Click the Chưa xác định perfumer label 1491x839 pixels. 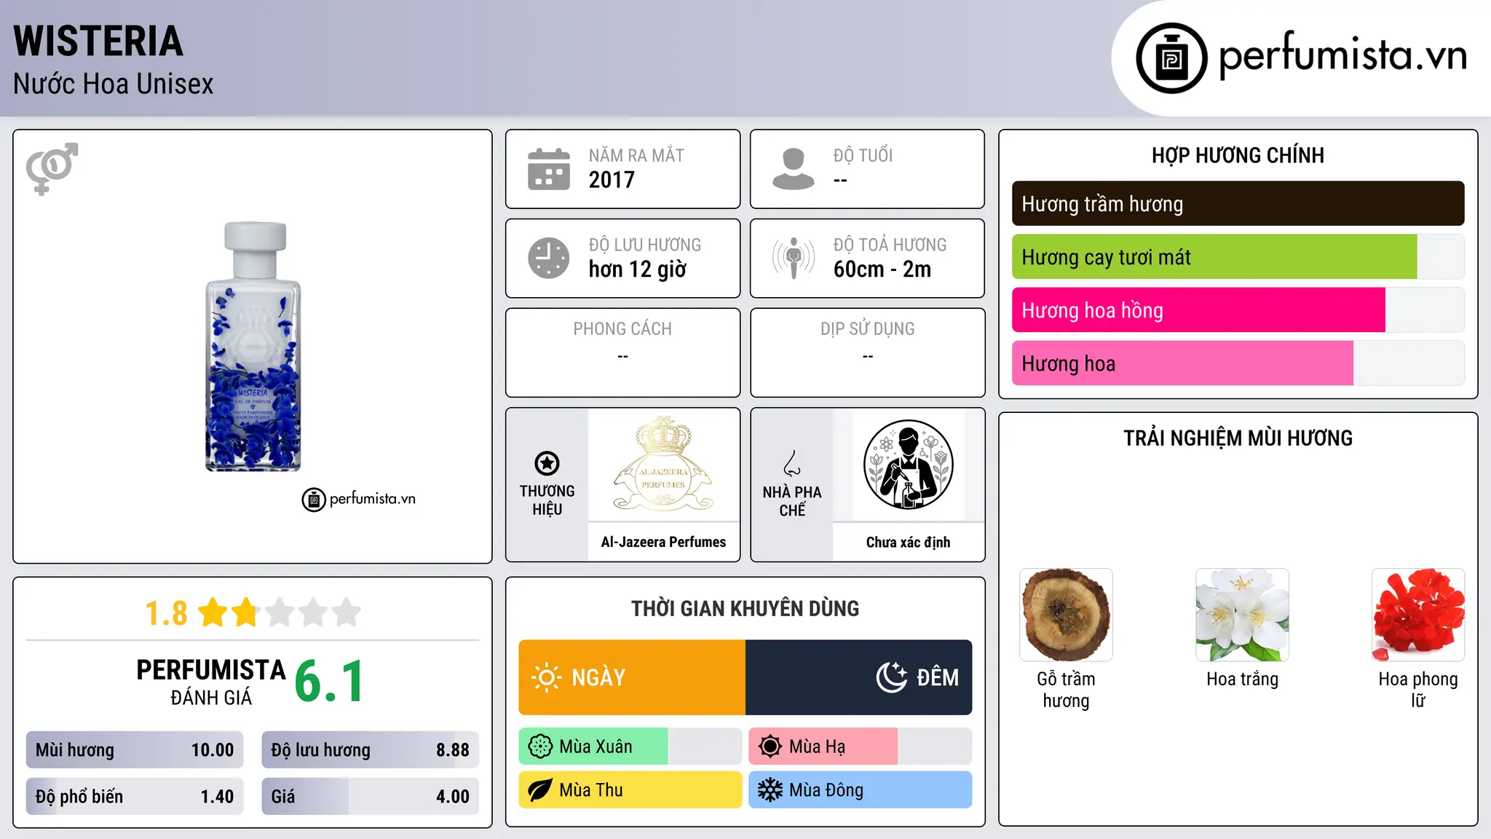click(908, 542)
